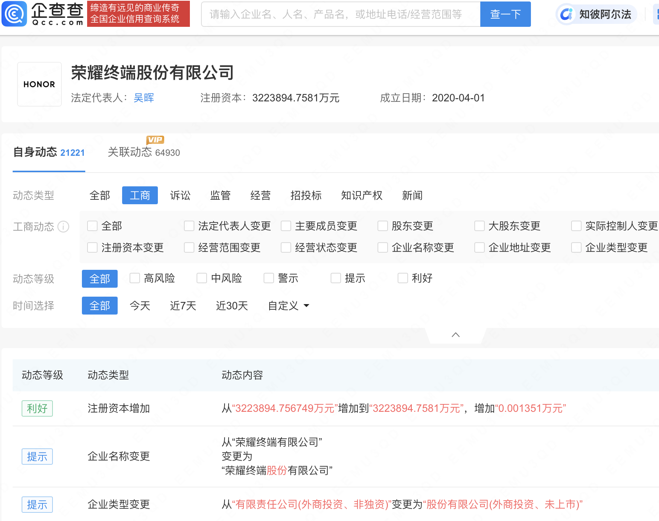Click 企业名称变更 type cell in results table
Image resolution: width=659 pixels, height=521 pixels.
click(119, 457)
